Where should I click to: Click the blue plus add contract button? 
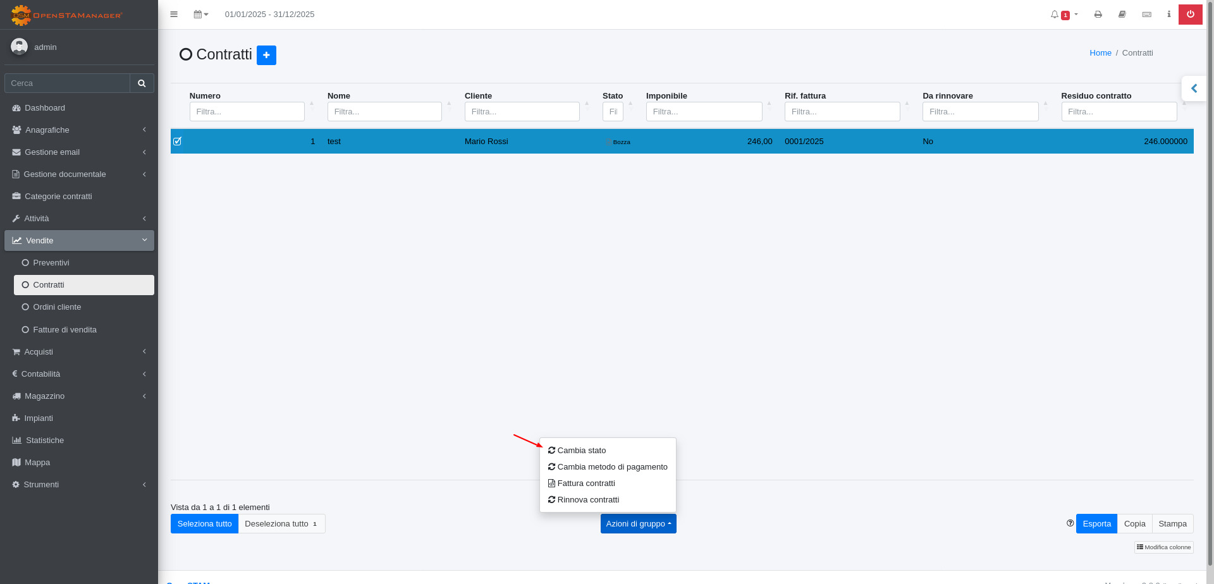click(266, 56)
